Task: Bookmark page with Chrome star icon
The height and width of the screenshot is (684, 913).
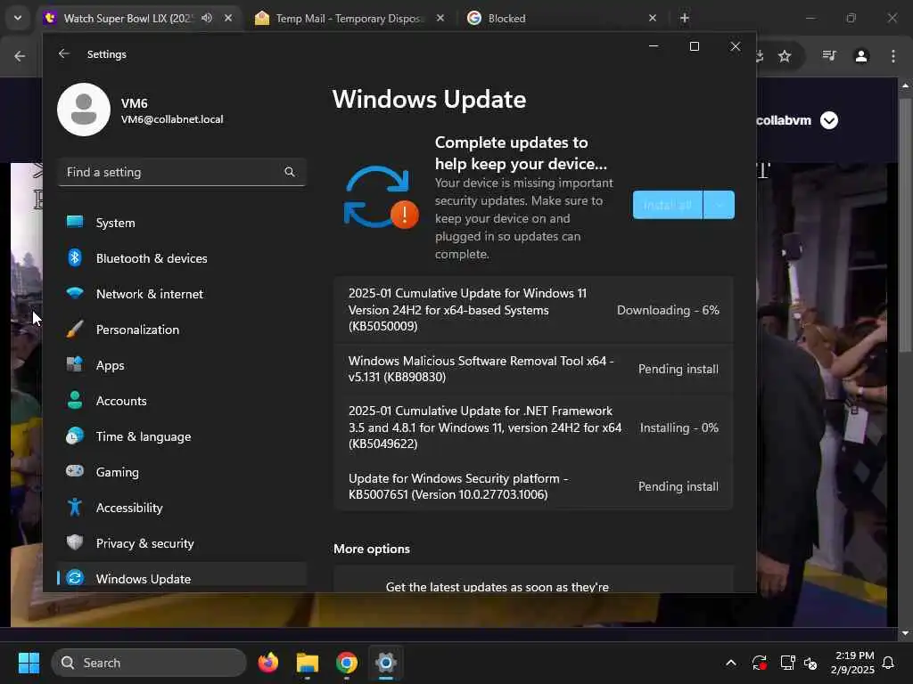Action: pos(785,56)
